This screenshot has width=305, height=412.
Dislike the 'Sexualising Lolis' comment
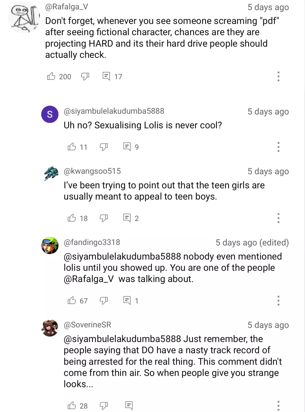point(104,147)
